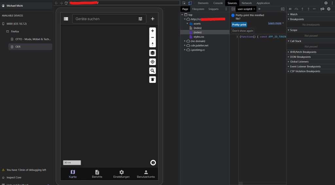Toggle pause on exceptions button
The width and height of the screenshot is (335, 185).
(x=328, y=9)
